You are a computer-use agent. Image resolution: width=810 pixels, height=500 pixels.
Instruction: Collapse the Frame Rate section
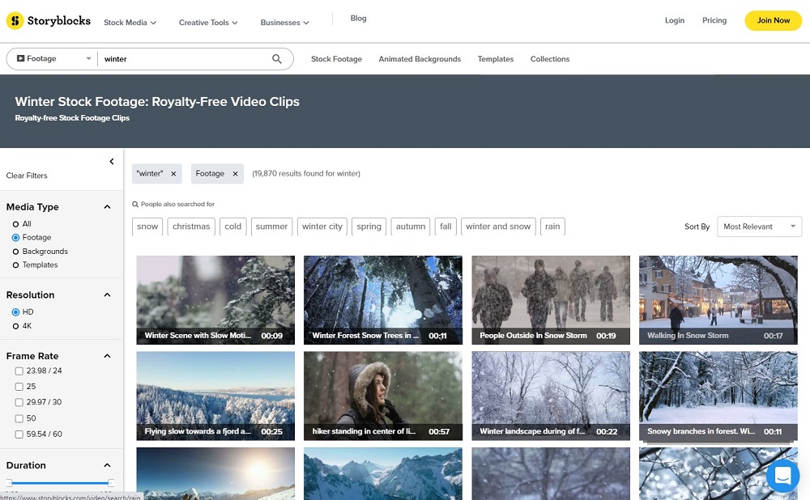(106, 356)
